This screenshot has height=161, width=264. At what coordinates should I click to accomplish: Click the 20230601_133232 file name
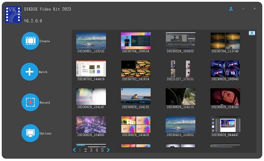(x=91, y=51)
